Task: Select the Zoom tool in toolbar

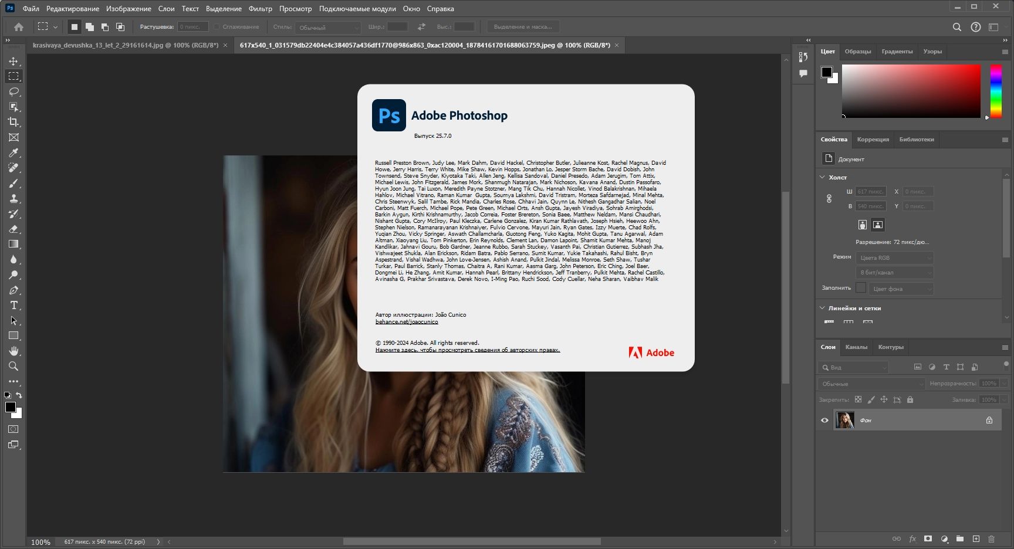Action: click(x=13, y=366)
